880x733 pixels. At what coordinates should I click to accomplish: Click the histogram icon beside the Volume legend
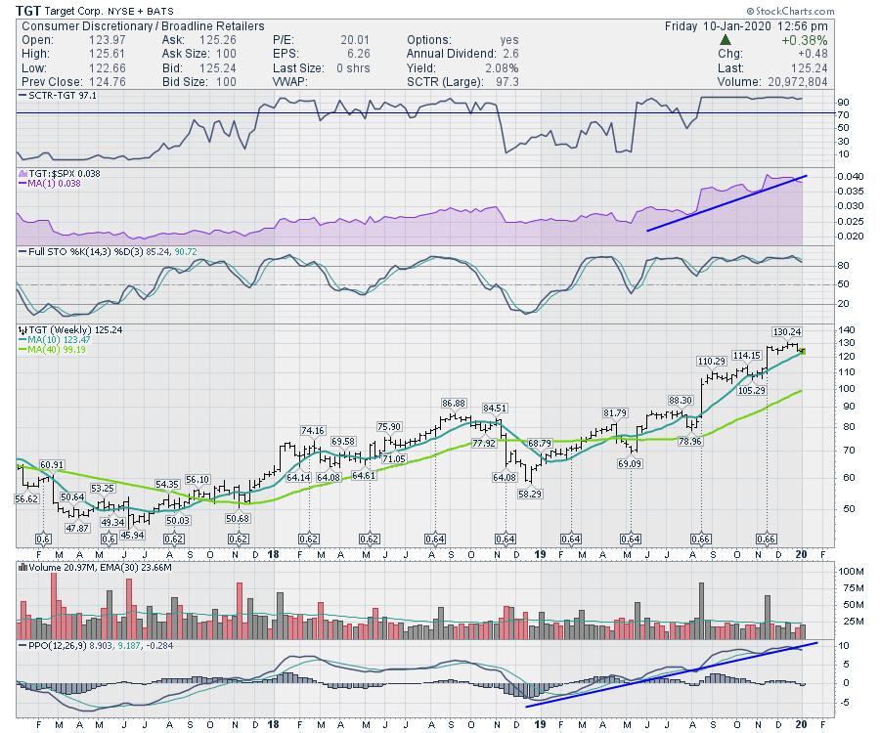pyautogui.click(x=23, y=567)
